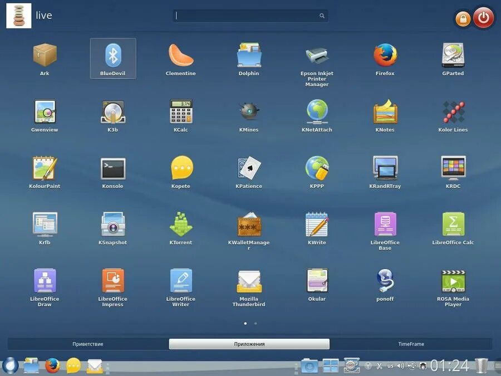Open KCalc calculator
This screenshot has height=376, width=501.
click(x=181, y=116)
